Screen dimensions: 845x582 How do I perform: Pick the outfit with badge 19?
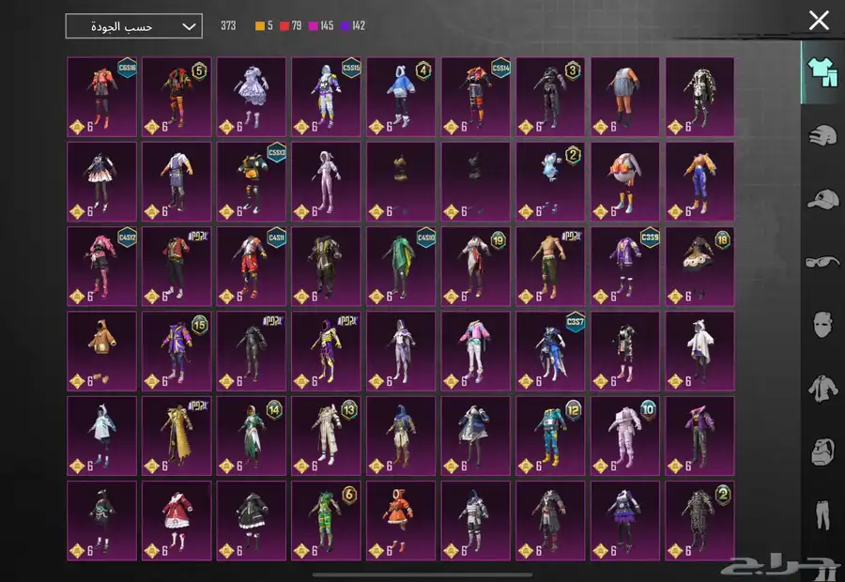476,267
